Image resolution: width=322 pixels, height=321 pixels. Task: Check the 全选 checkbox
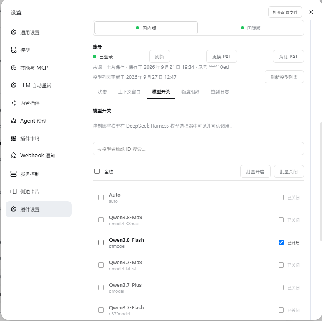pyautogui.click(x=97, y=171)
